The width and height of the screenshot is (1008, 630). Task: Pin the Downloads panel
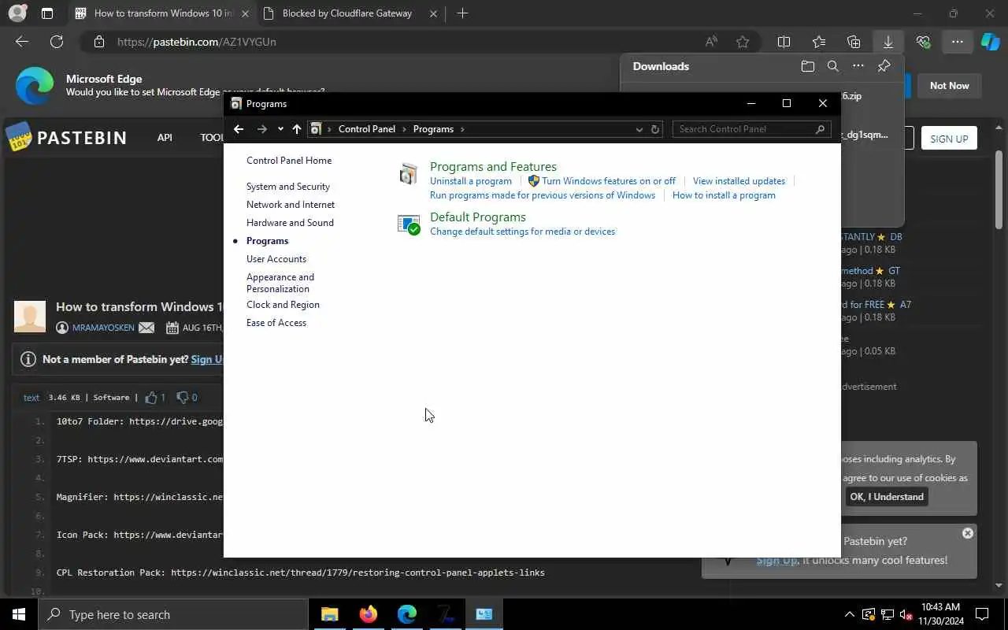click(884, 67)
